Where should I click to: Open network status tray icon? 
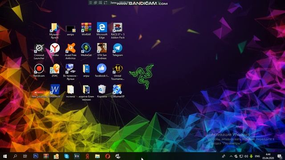click(x=241, y=156)
